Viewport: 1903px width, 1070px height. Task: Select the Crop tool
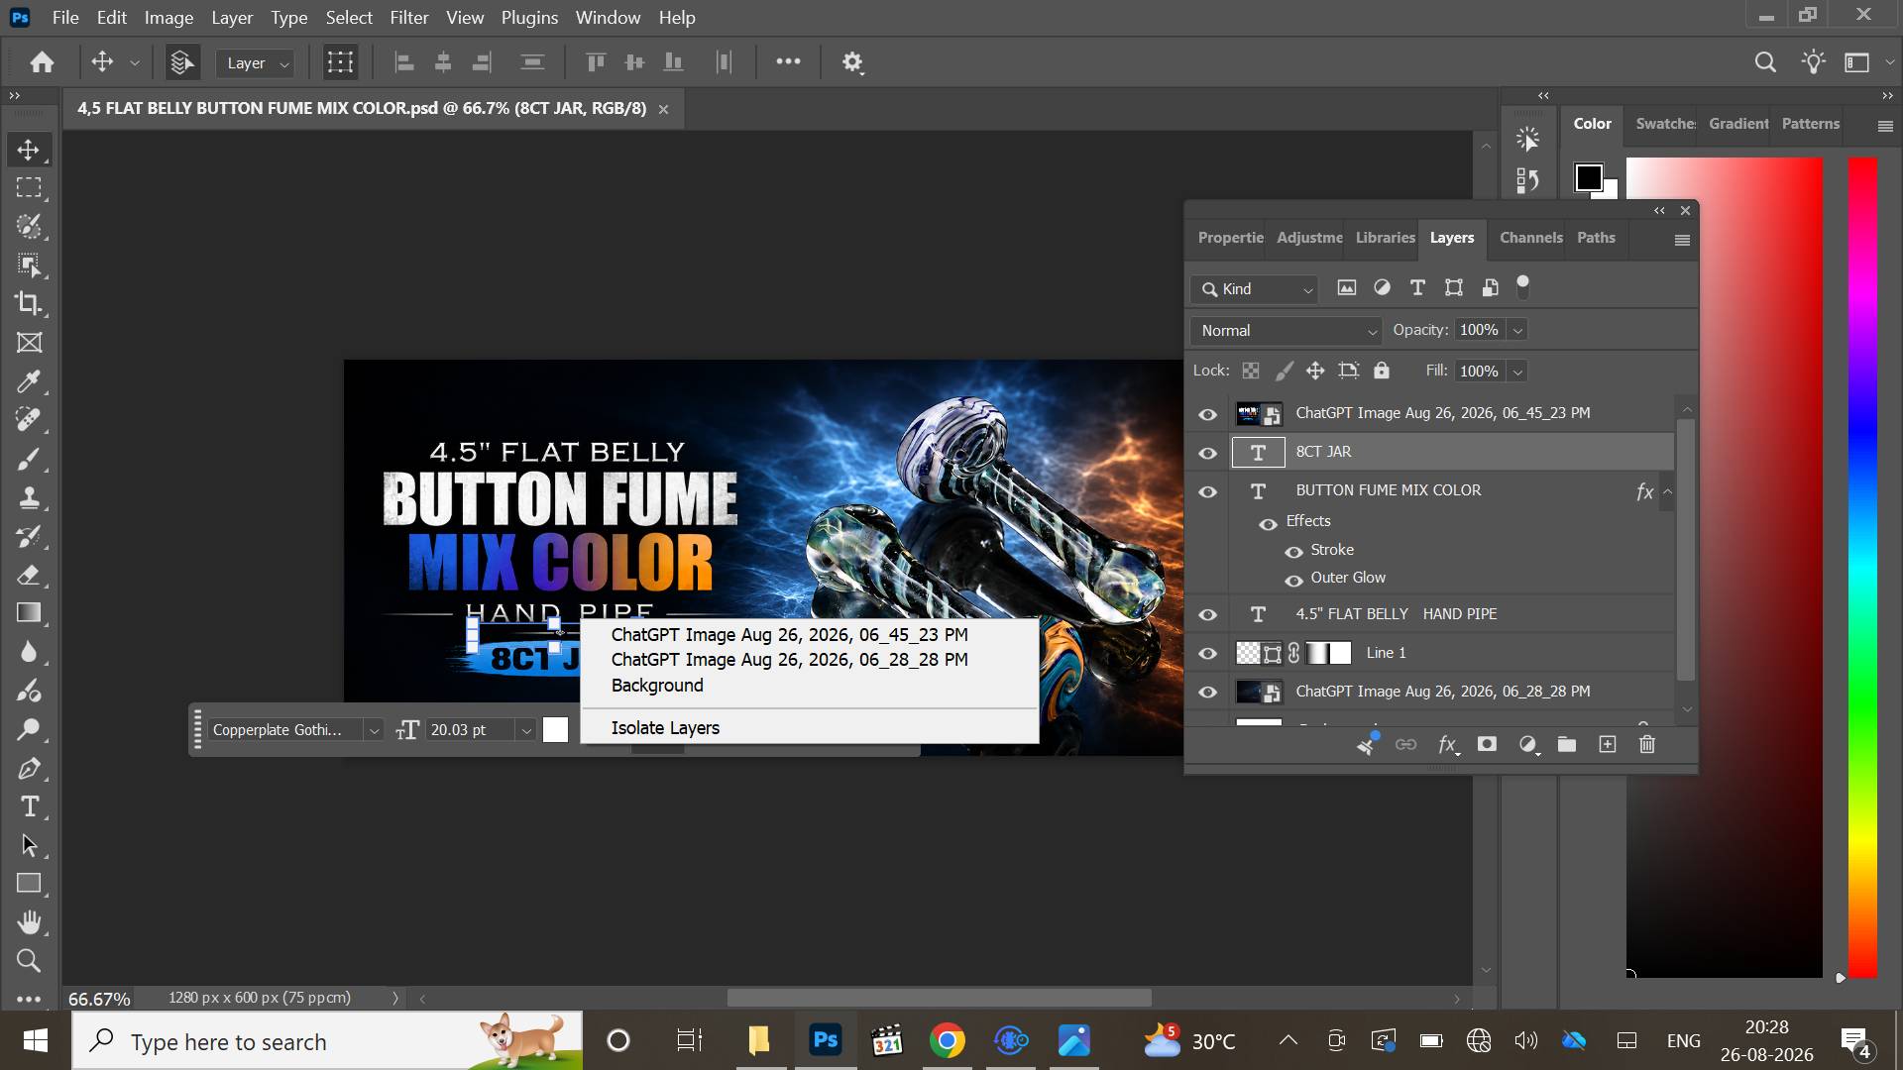[x=29, y=303]
